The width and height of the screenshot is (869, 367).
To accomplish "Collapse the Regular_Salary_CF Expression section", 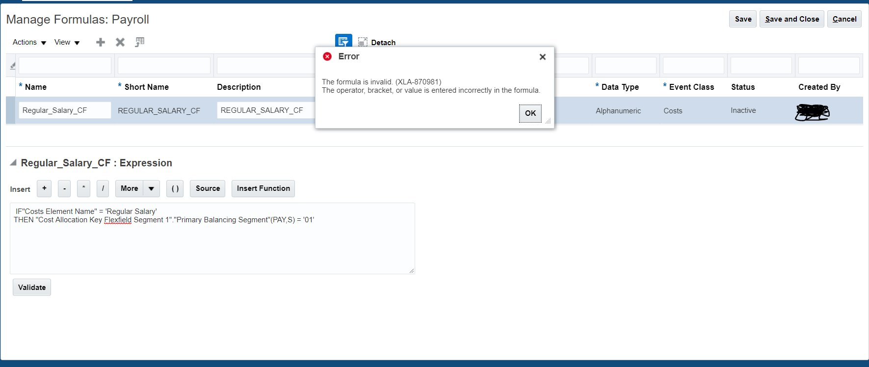I will [13, 163].
